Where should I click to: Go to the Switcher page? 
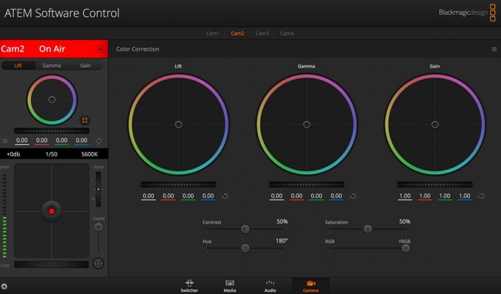tap(189, 286)
